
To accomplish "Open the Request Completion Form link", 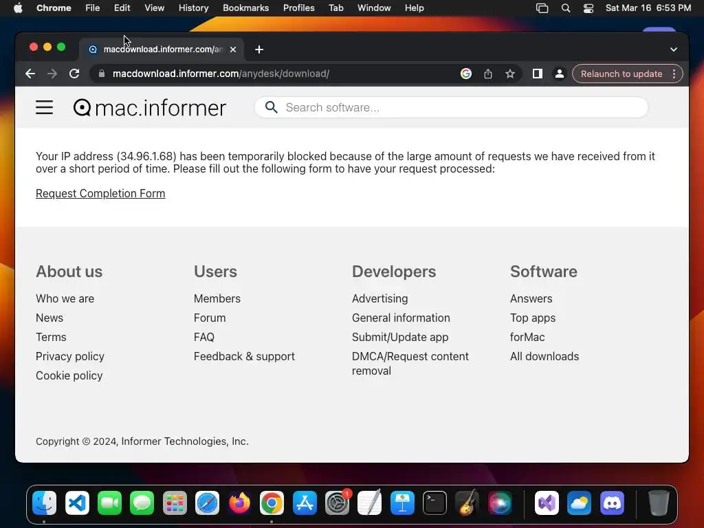I will [x=100, y=193].
